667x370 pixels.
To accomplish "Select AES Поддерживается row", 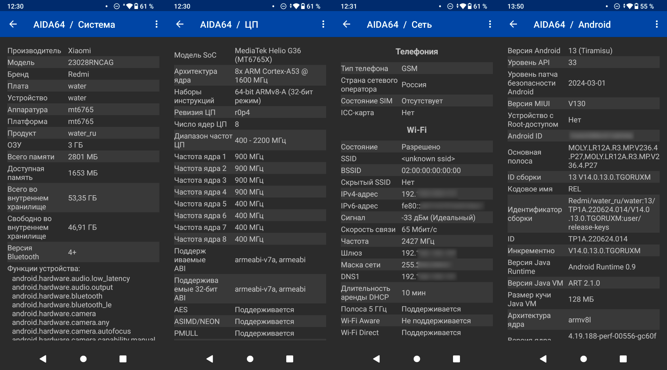I will pyautogui.click(x=250, y=310).
